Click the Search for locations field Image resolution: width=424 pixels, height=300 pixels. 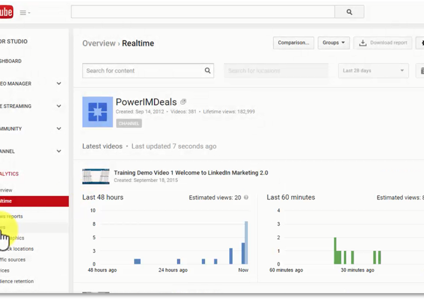click(x=276, y=70)
